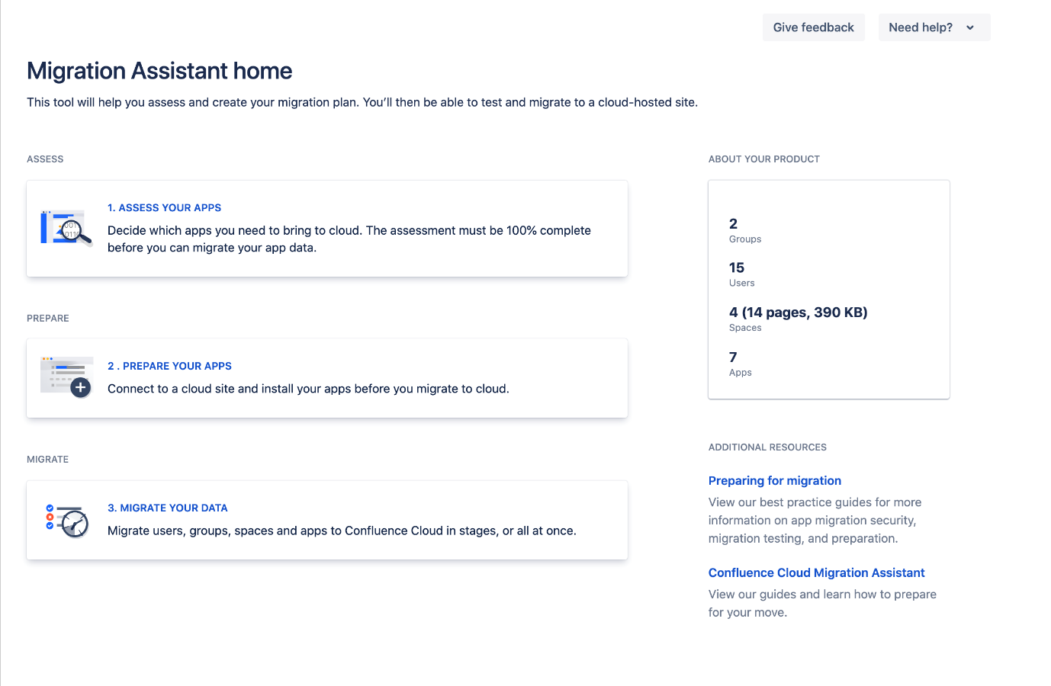Viewport: 1051px width, 686px height.
Task: Click the Migrate your data gauge icon
Action: (x=67, y=521)
